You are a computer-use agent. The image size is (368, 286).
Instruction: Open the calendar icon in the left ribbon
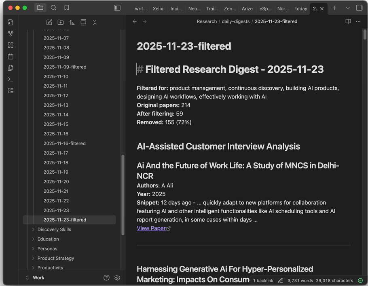pyautogui.click(x=11, y=57)
